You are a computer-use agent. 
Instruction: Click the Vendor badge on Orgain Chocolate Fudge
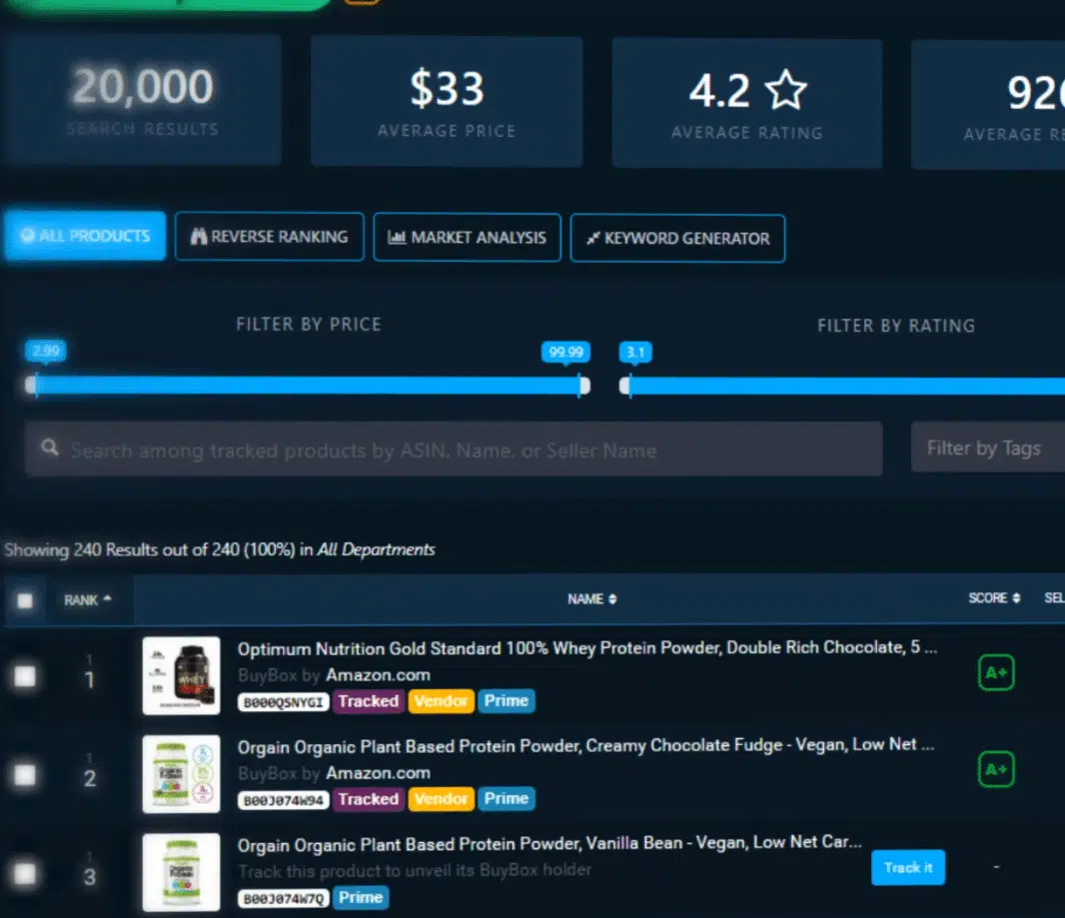pyautogui.click(x=441, y=799)
